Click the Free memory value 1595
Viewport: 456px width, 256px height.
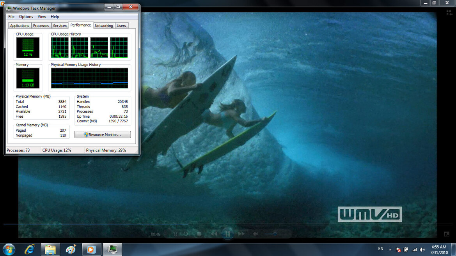point(62,116)
